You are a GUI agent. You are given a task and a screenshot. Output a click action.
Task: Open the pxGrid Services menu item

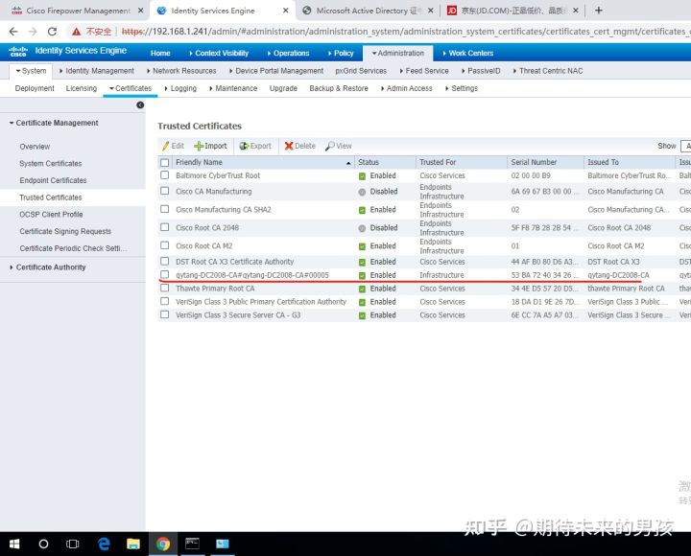pos(361,71)
